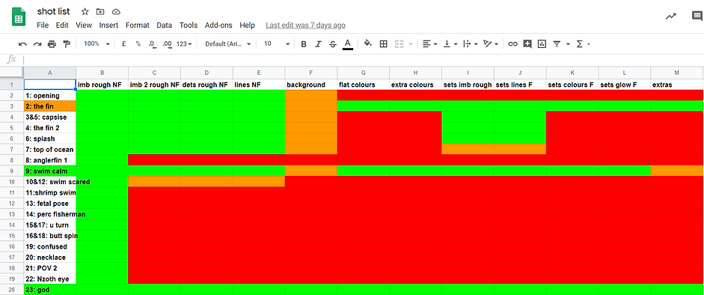Create a filter
Screen dimensions: 704x295
point(557,44)
